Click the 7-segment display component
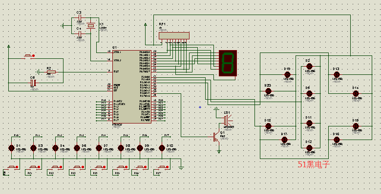Viewport: 381px width, 194px height. tap(228, 63)
